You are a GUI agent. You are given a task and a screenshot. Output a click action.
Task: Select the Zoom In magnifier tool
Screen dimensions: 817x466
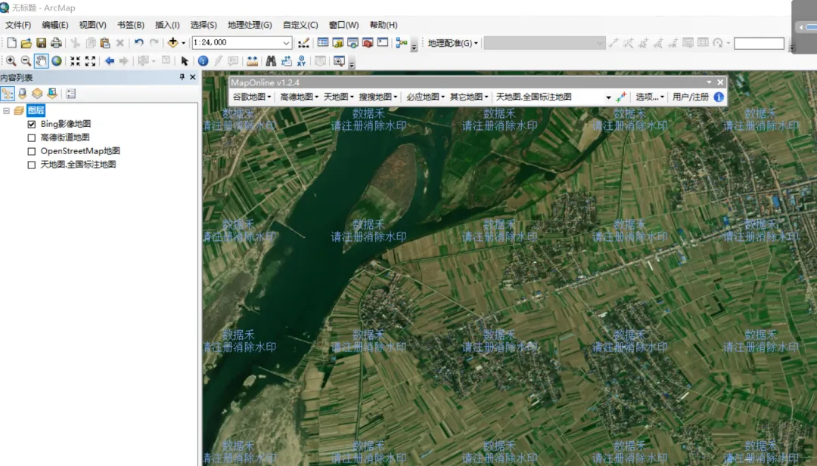(x=11, y=61)
